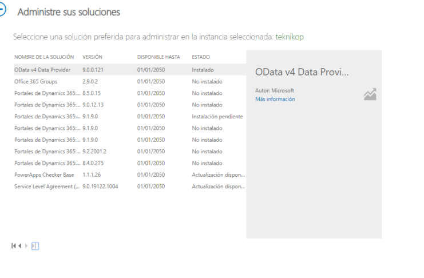Sort by DISPONIBLE HASTA column header
The width and height of the screenshot is (424, 278).
pyautogui.click(x=158, y=57)
